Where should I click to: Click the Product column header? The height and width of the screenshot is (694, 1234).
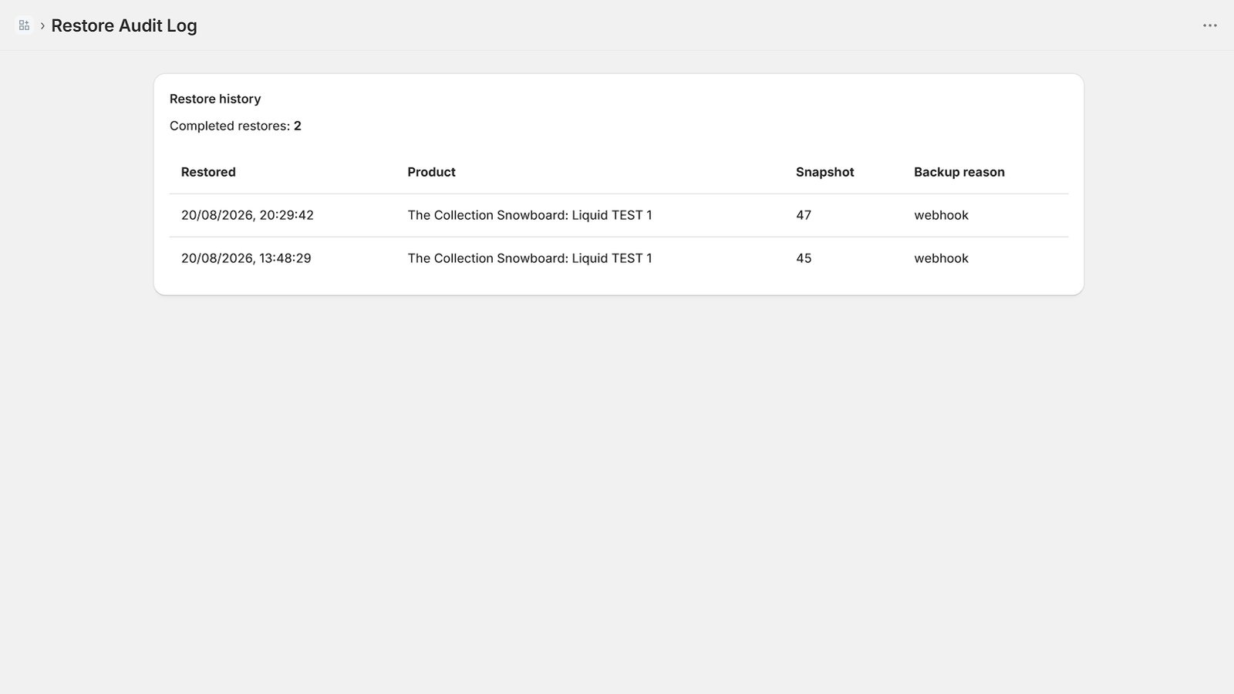pyautogui.click(x=431, y=172)
